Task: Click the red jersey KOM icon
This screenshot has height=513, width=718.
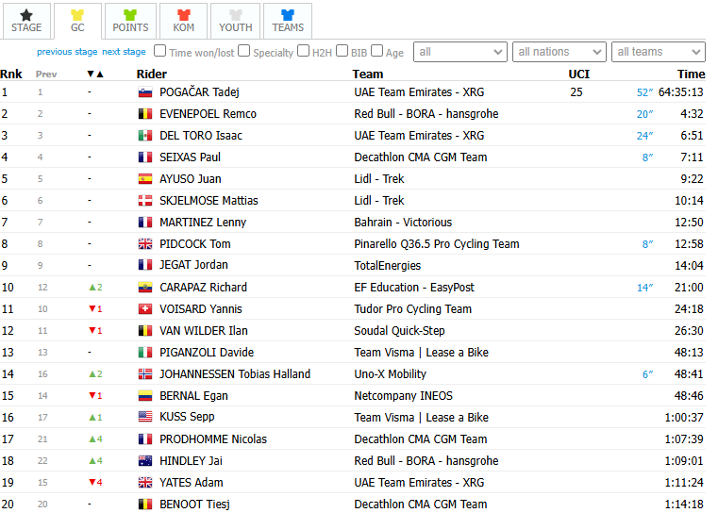Action: click(x=184, y=15)
